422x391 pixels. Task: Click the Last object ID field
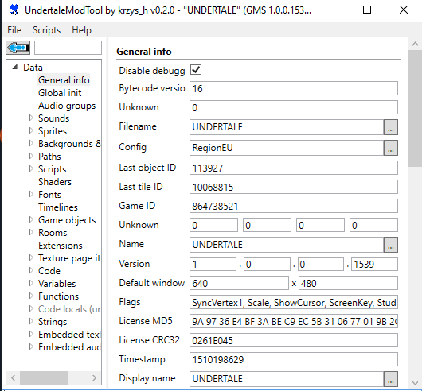[294, 168]
